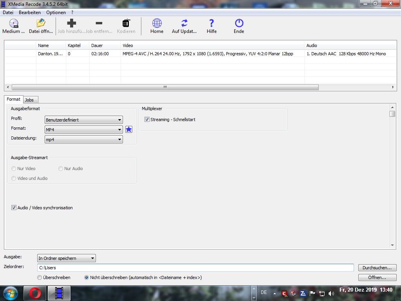Open the Bearbeiten menu

30,12
